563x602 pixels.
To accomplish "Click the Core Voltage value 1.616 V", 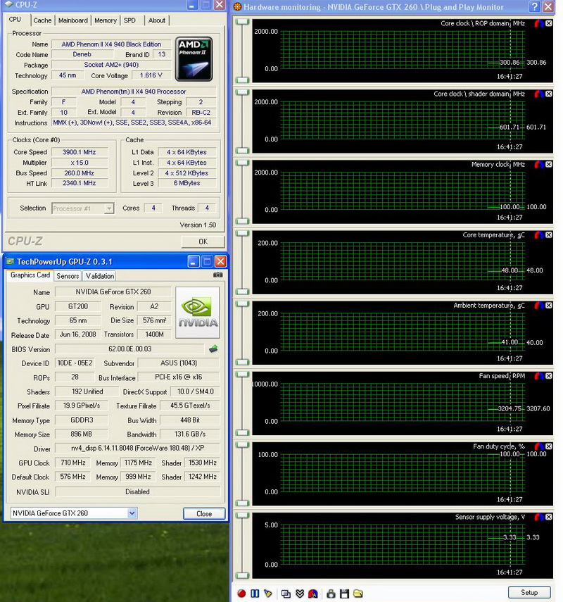I will [151, 75].
